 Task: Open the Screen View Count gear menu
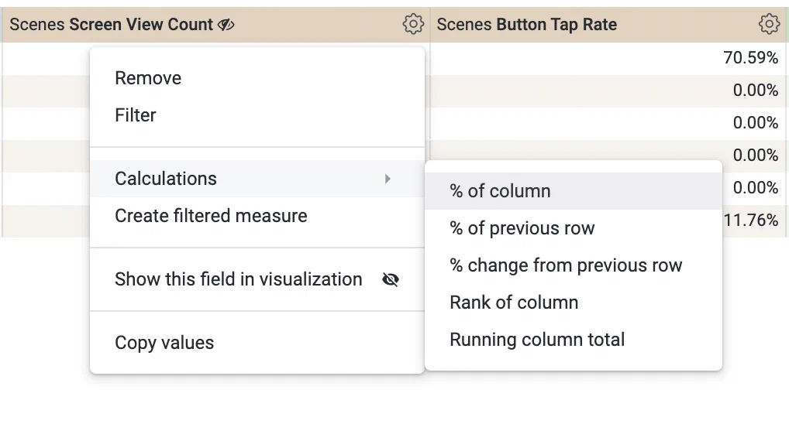pyautogui.click(x=413, y=25)
